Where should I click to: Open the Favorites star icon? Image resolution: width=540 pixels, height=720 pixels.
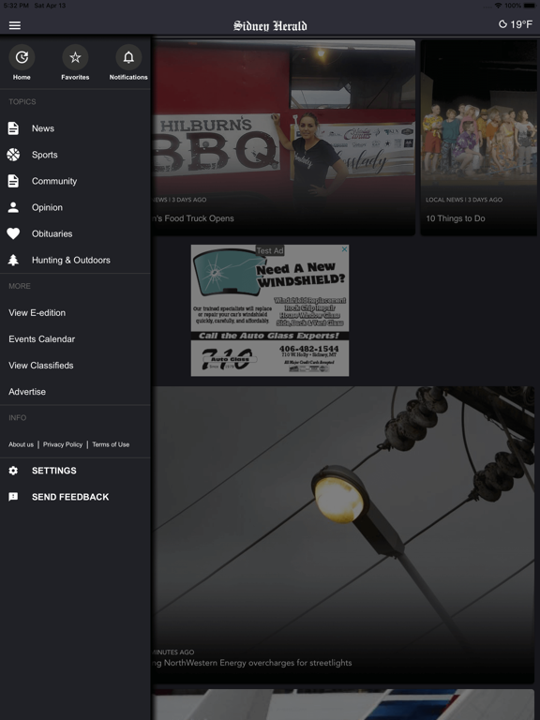pos(75,57)
